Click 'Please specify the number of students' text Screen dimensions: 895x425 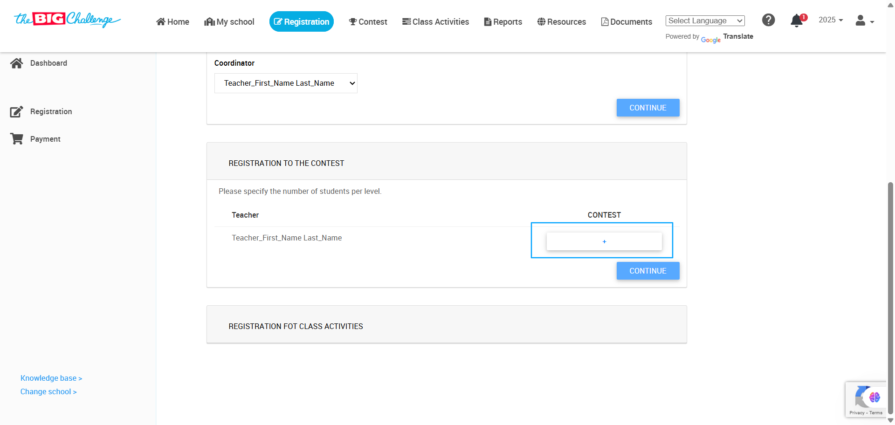coord(300,191)
